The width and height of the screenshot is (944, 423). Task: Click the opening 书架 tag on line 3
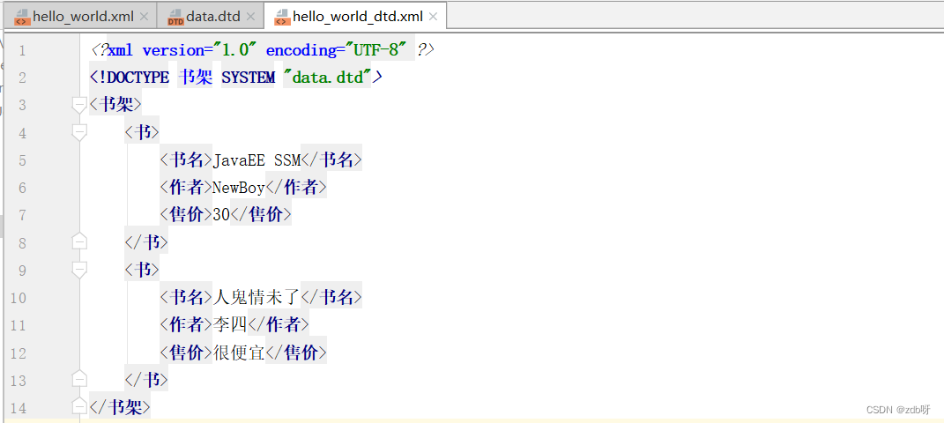click(x=115, y=105)
